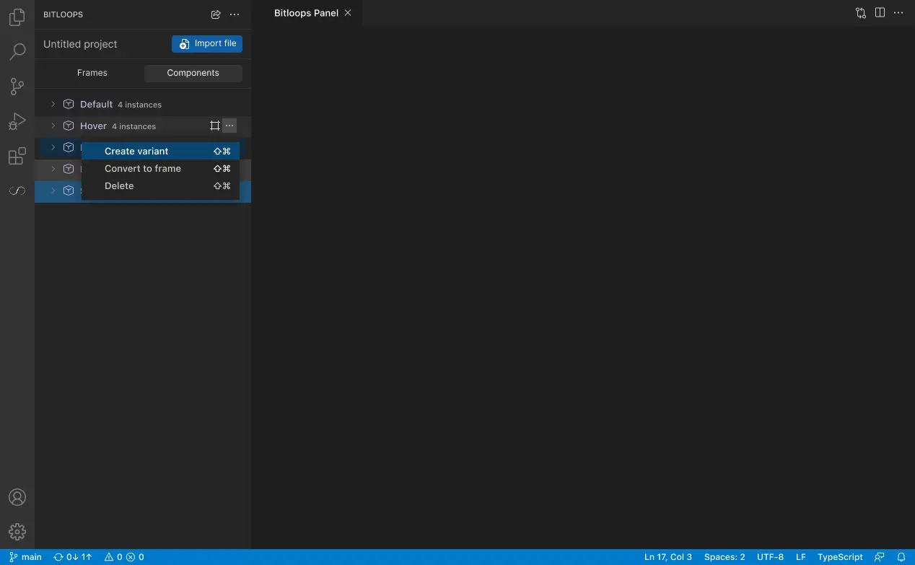Image resolution: width=915 pixels, height=565 pixels.
Task: Click the Accounts icon above the gear
Action: pos(17,496)
